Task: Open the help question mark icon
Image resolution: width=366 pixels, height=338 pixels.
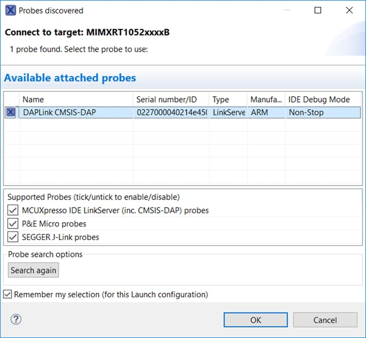Action: [16, 319]
